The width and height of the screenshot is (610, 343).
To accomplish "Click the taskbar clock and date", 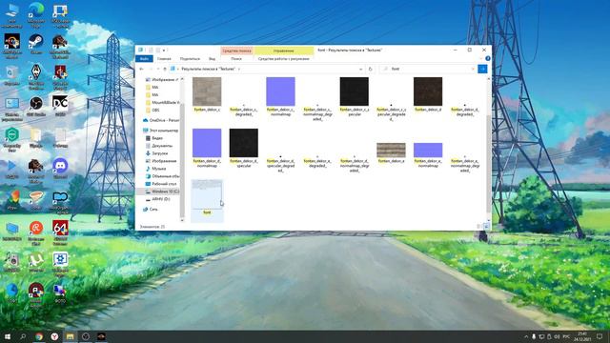I will pos(582,336).
